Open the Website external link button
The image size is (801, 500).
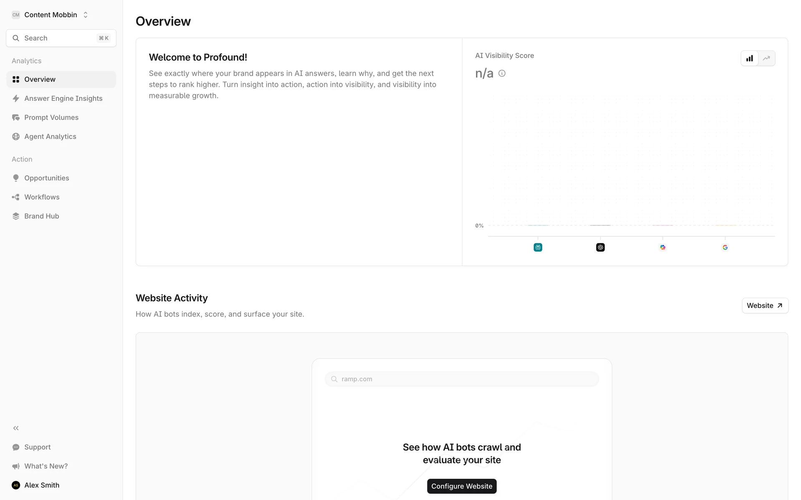tap(765, 305)
